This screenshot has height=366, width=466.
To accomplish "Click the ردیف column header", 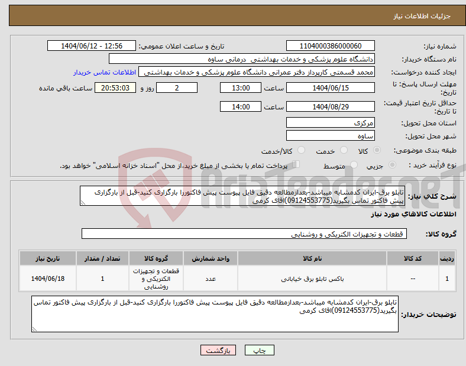I will click(x=447, y=258).
